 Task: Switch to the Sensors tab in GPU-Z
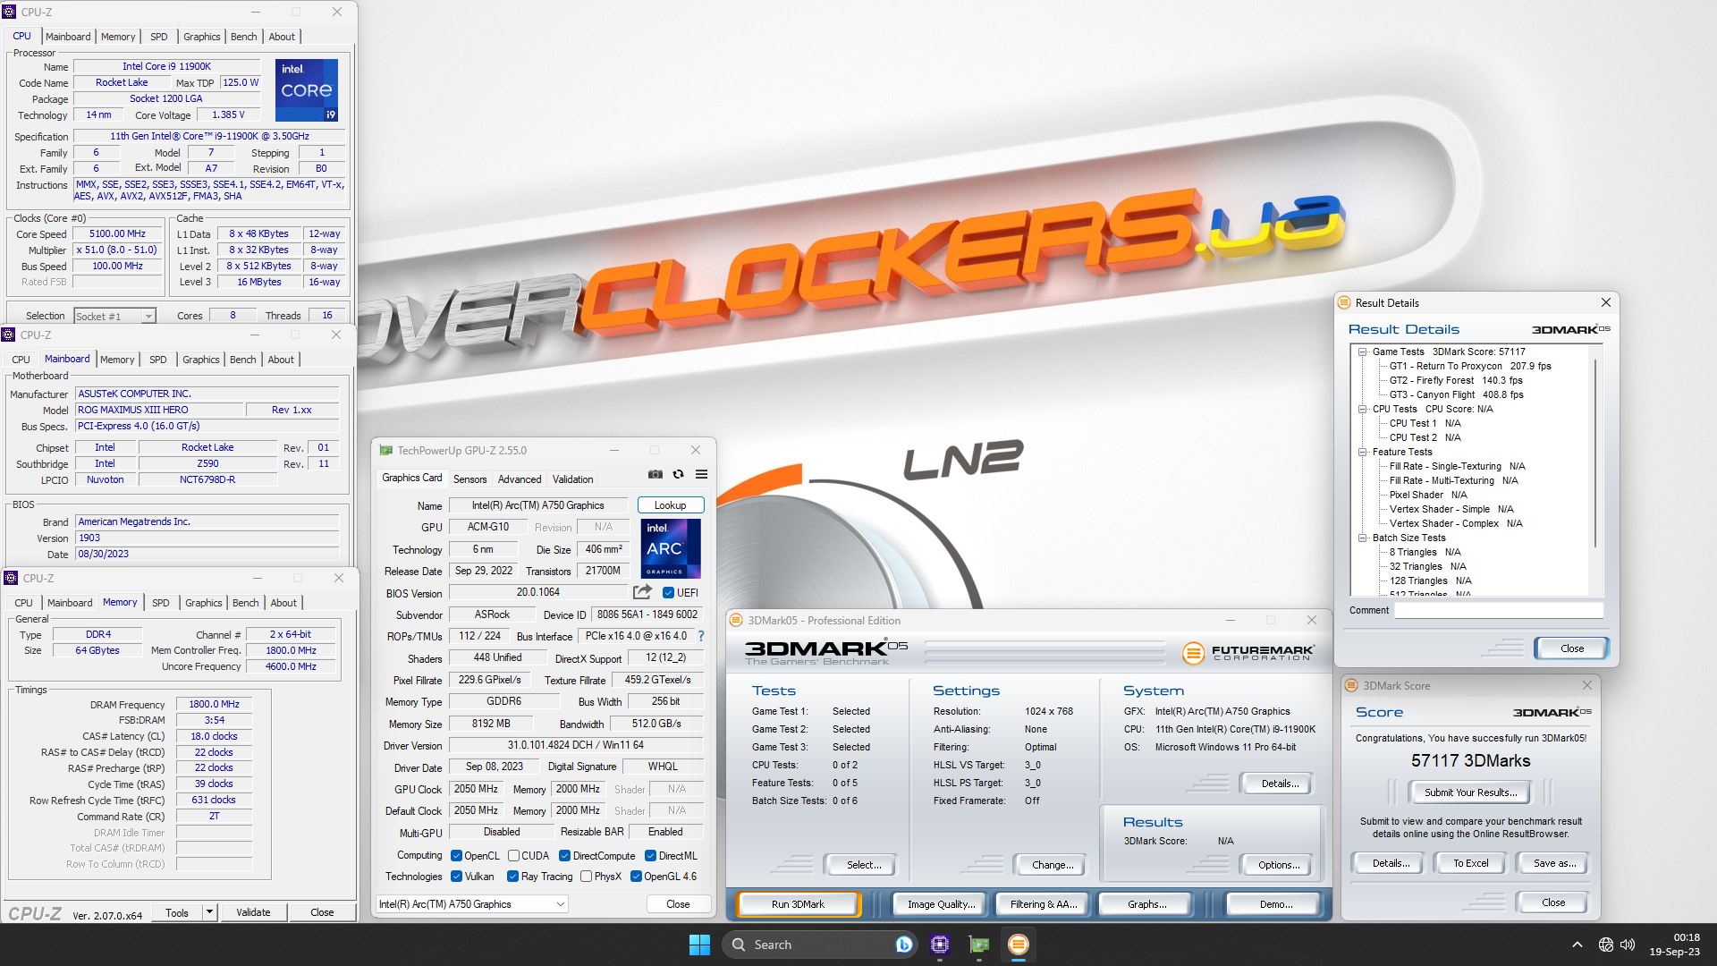[469, 479]
